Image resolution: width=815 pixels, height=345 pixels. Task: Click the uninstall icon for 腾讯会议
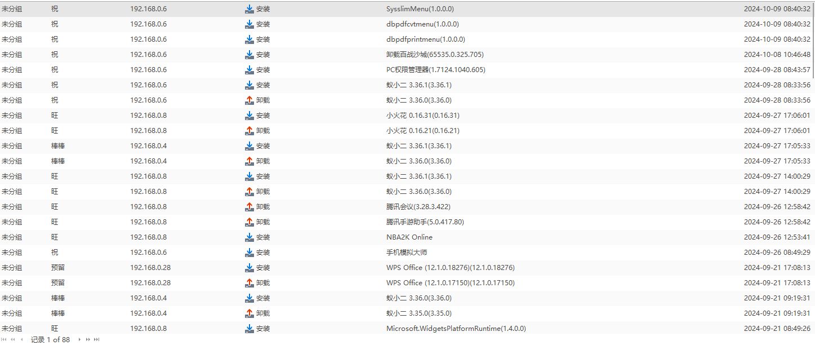click(250, 207)
